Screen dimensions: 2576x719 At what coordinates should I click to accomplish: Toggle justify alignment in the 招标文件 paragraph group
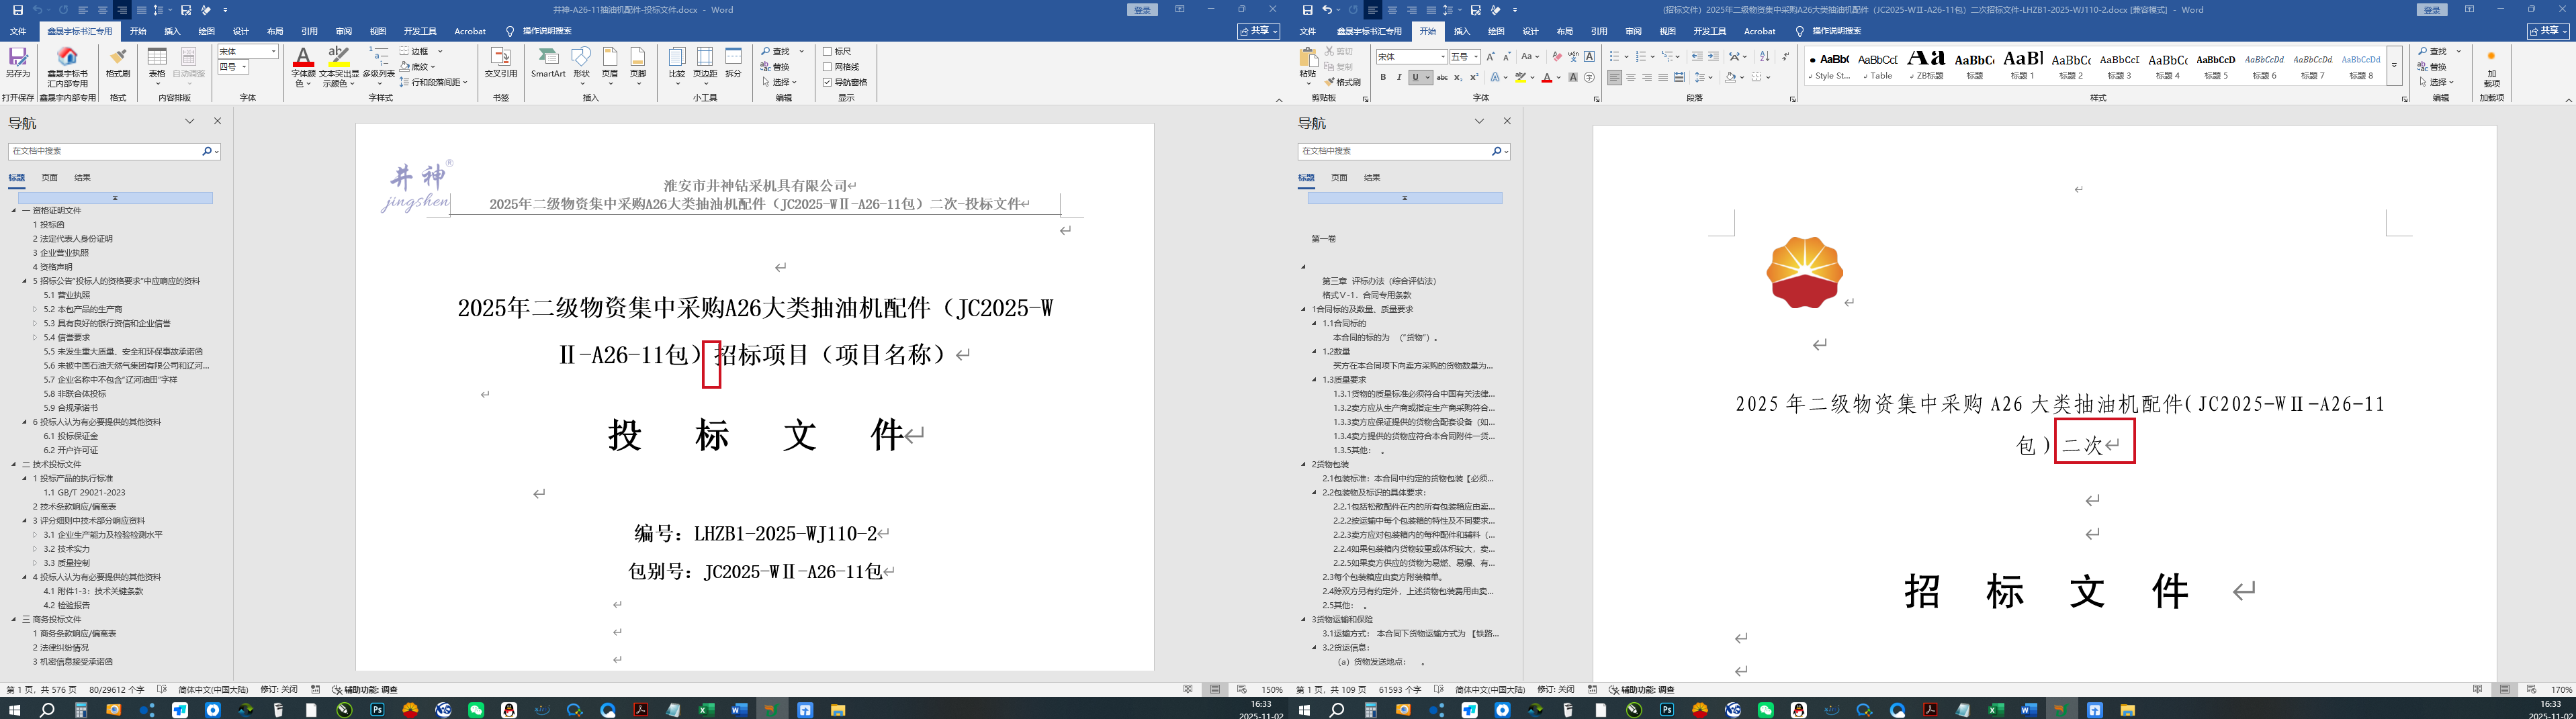[x=1663, y=77]
